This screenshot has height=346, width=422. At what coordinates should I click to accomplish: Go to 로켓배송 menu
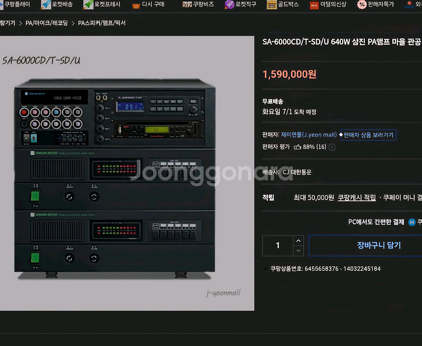62,4
